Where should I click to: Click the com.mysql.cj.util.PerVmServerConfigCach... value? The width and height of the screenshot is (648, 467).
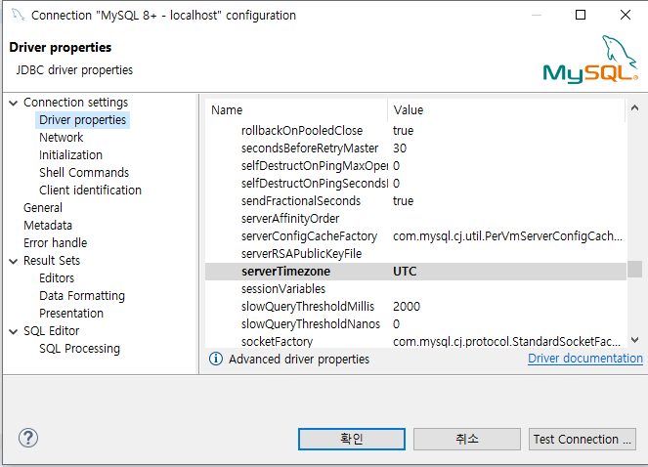[507, 236]
